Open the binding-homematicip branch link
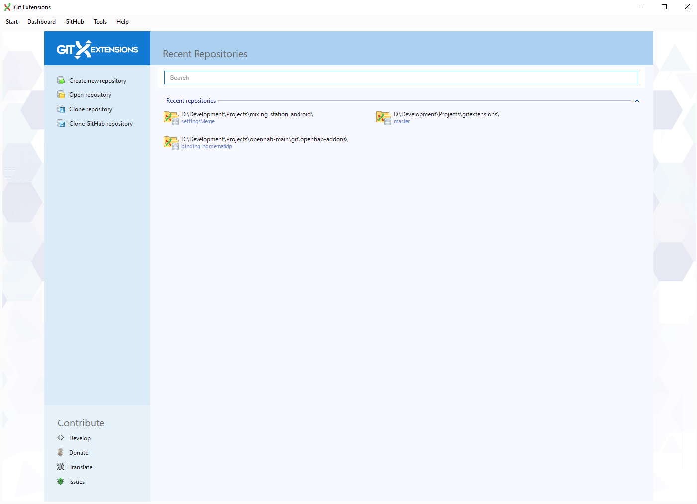Viewport: 697px width, 504px height. pos(206,146)
